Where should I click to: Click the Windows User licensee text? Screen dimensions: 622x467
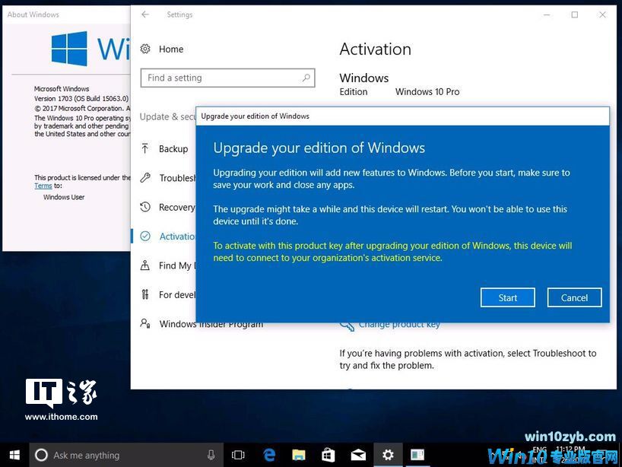coord(64,197)
